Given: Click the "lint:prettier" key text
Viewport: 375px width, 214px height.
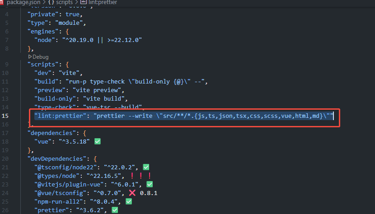Looking at the screenshot, I should click(60, 116).
